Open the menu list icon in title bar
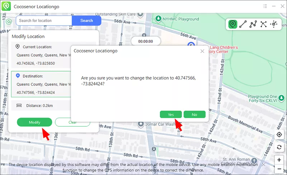The image size is (287, 175). (x=265, y=6)
